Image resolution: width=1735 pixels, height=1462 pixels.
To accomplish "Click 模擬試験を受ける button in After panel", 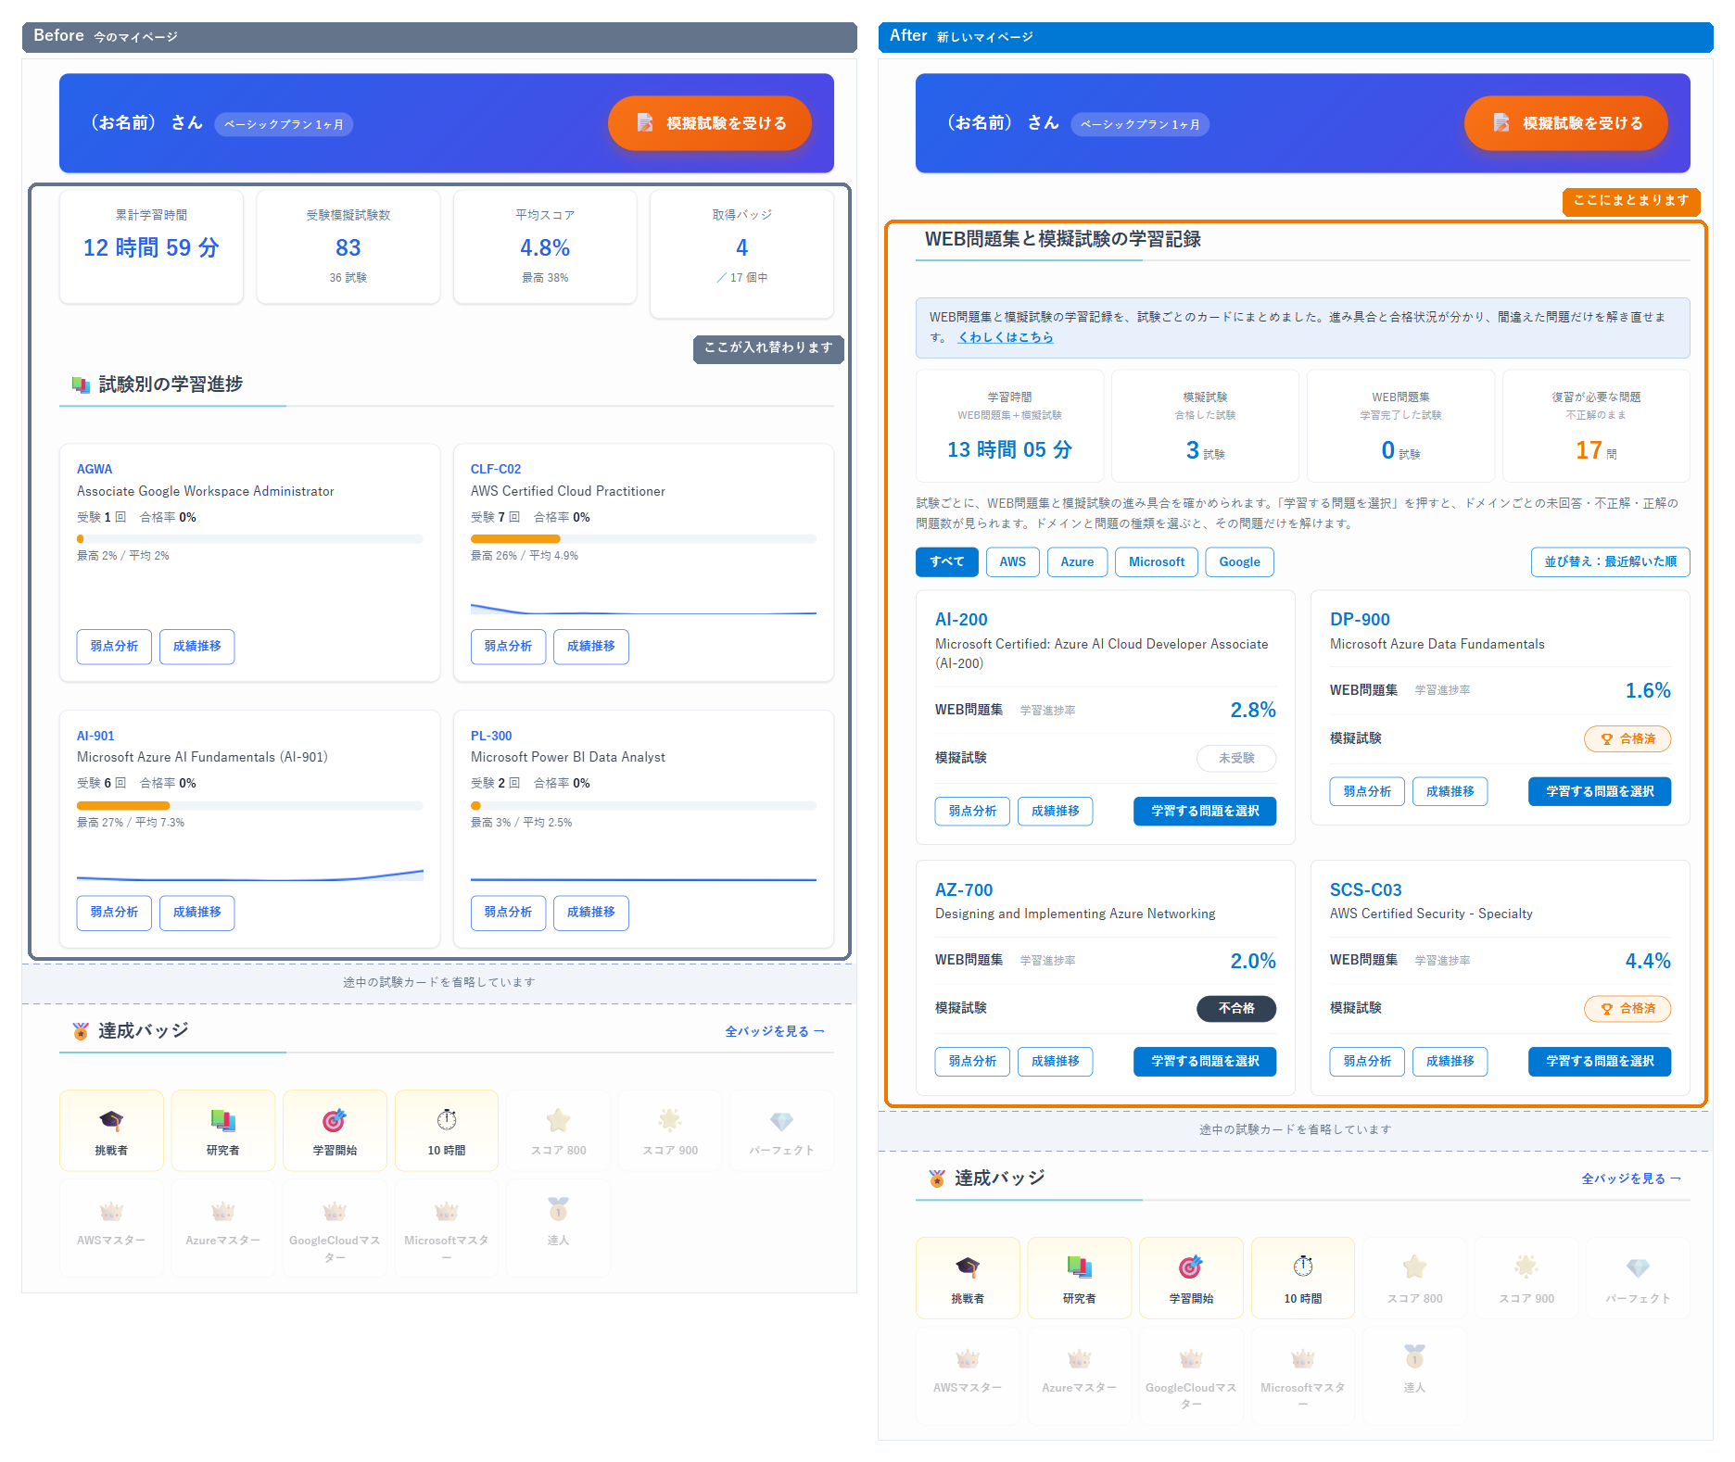I will [x=1566, y=123].
